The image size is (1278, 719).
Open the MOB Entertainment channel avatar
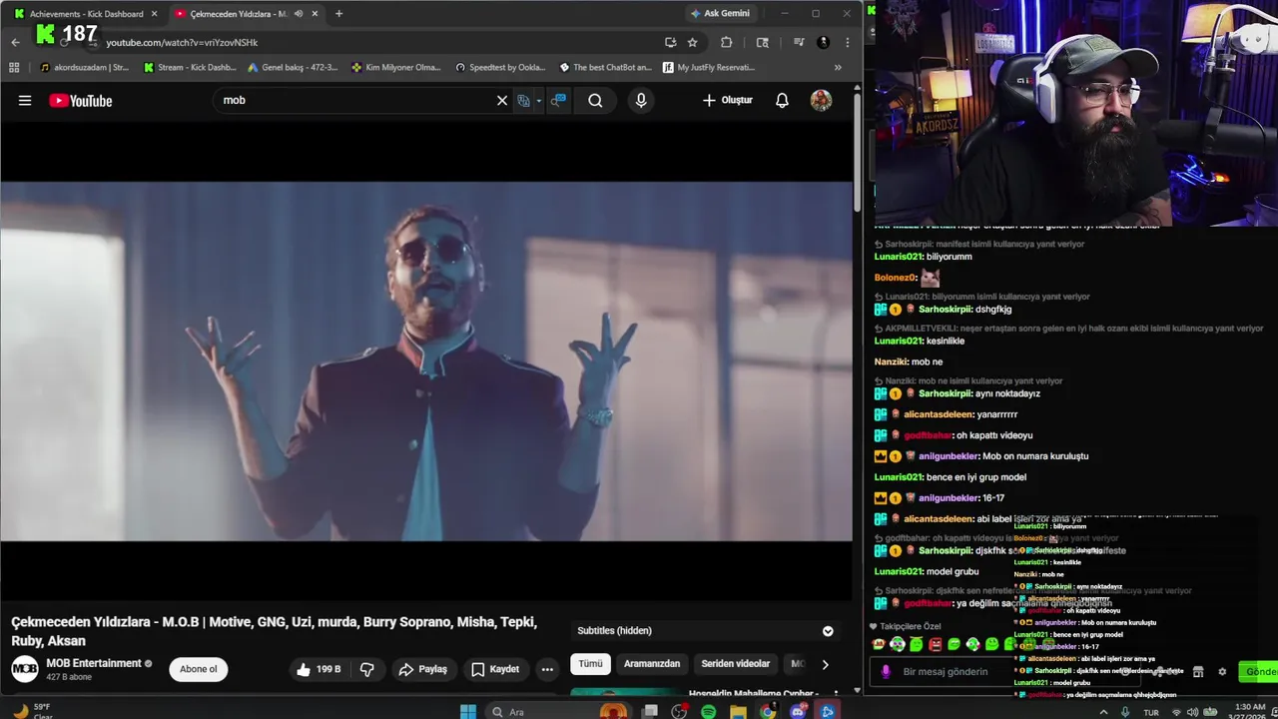pyautogui.click(x=25, y=668)
